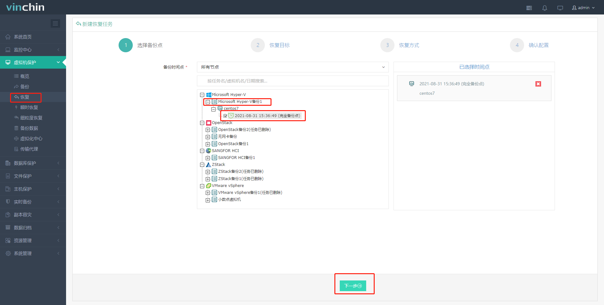Viewport: 604px width, 305px height.
Task: Collapse the SANGFOR HCI tree node
Action: coord(202,151)
